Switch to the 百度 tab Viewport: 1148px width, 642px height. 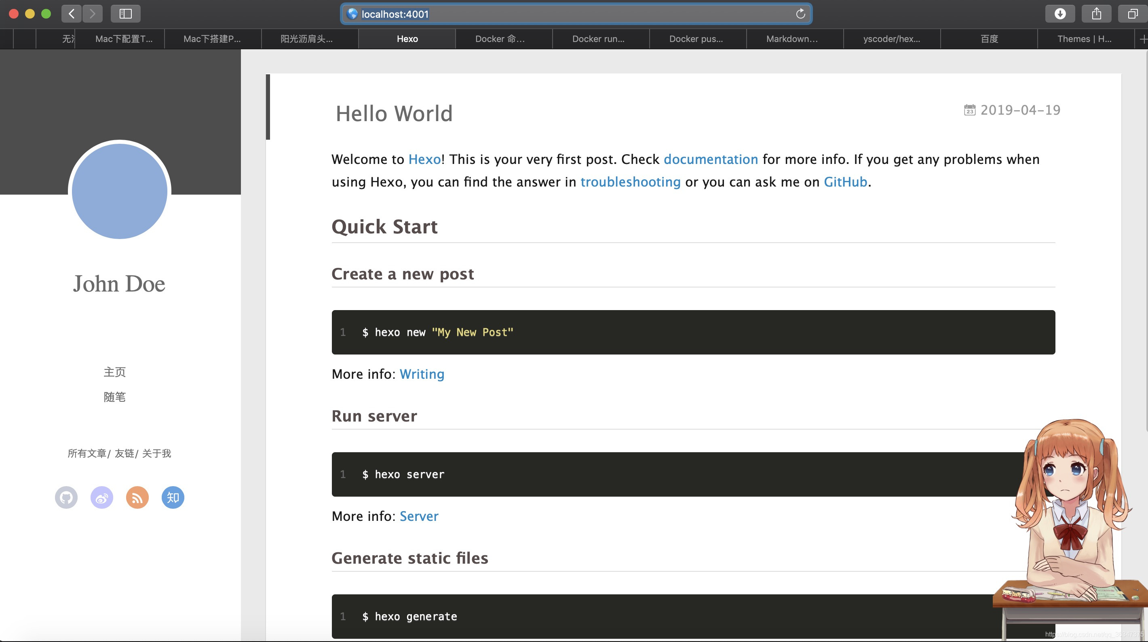coord(990,39)
